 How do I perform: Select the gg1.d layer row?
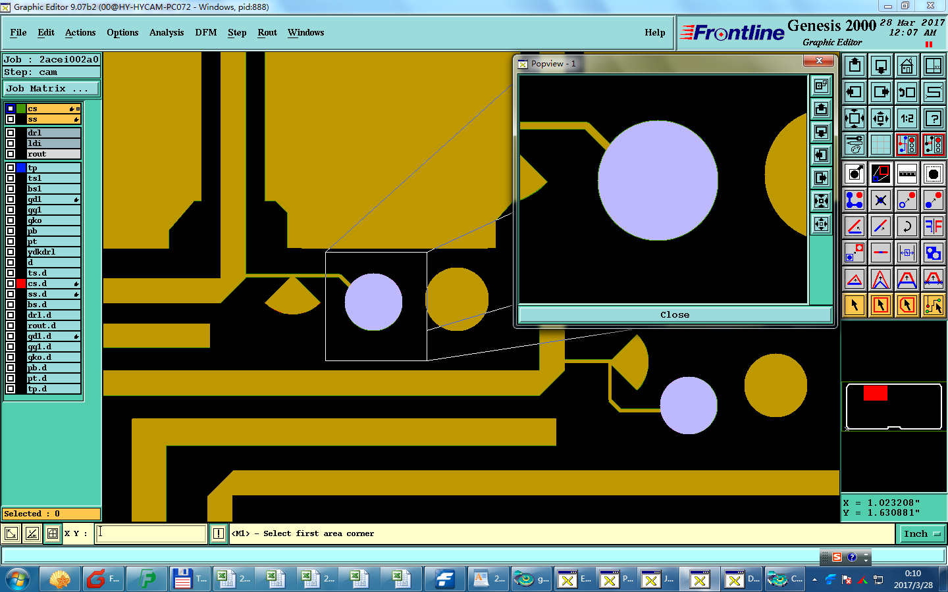53,347
